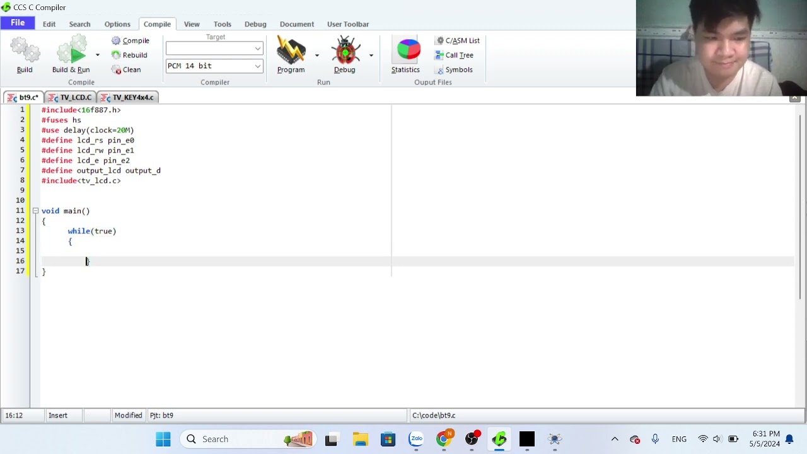
Task: Open Microsoft Store from the taskbar
Action: [x=388, y=439]
